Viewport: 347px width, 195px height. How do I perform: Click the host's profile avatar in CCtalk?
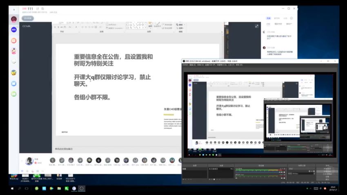(x=29, y=161)
